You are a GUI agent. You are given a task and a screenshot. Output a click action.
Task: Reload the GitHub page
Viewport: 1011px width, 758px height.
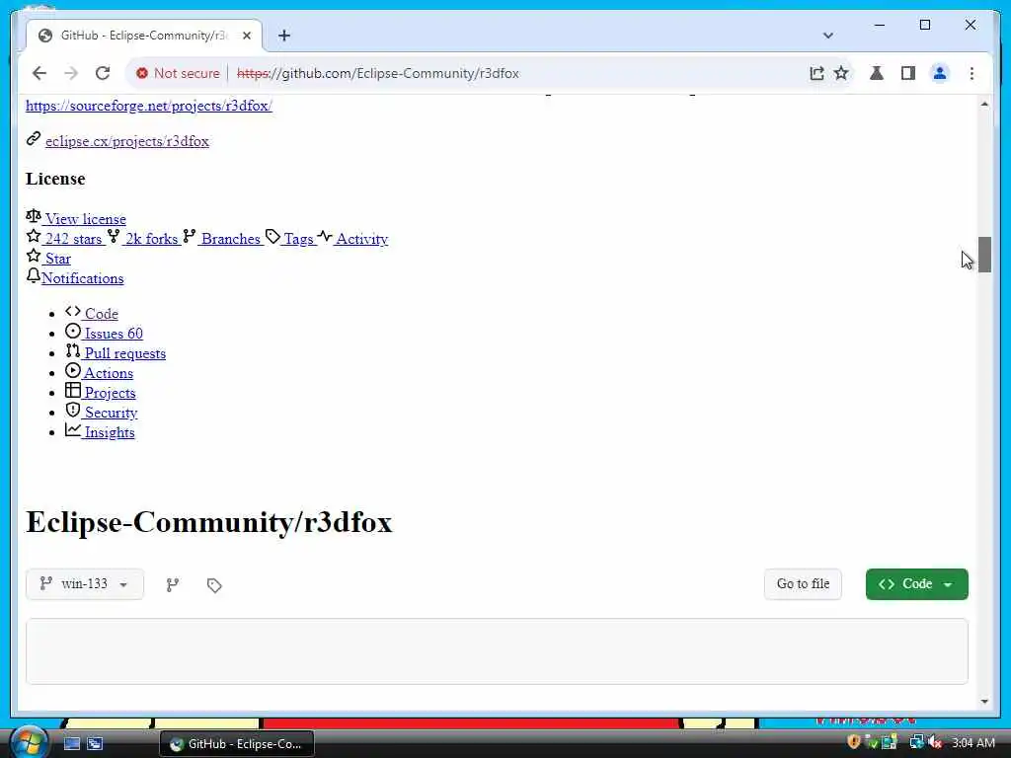coord(103,73)
